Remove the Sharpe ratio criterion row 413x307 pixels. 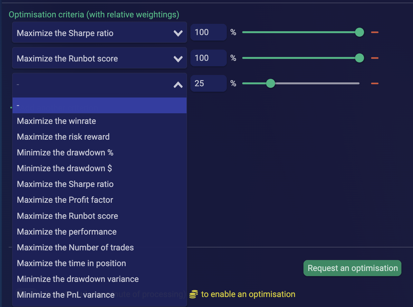click(375, 33)
